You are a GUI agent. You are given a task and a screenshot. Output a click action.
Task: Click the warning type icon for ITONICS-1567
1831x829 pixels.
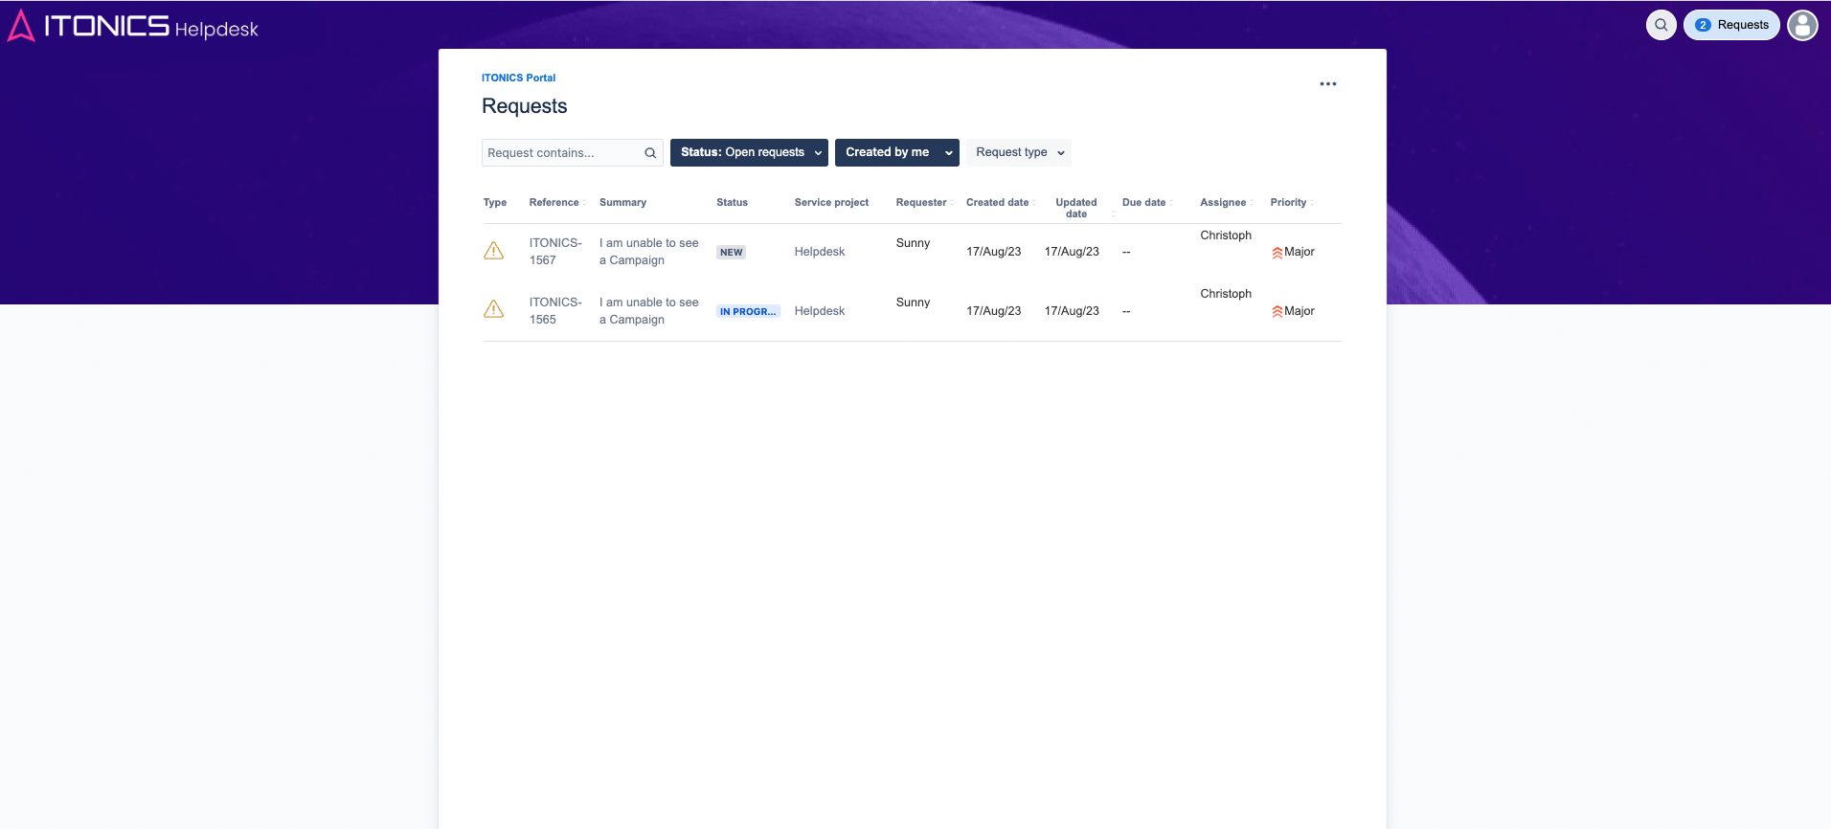point(494,251)
